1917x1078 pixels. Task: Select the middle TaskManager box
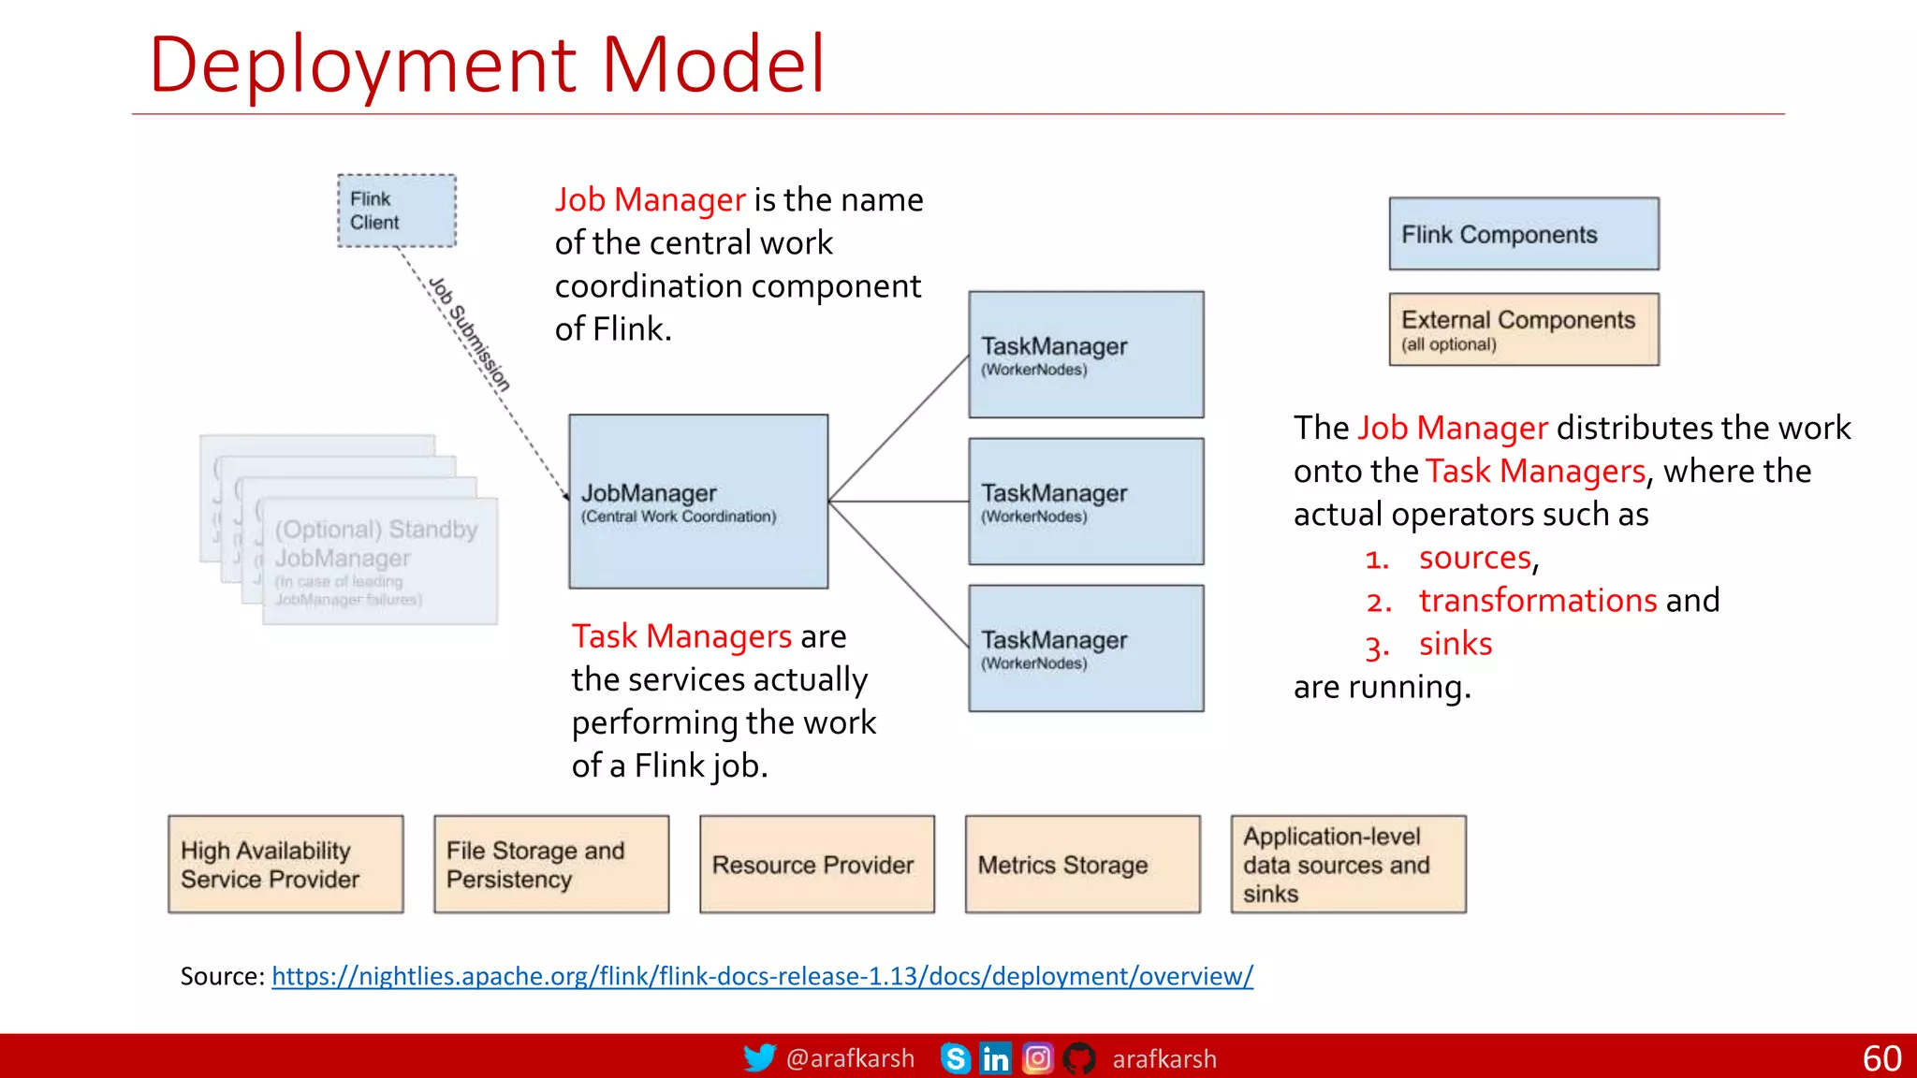[x=1086, y=502]
